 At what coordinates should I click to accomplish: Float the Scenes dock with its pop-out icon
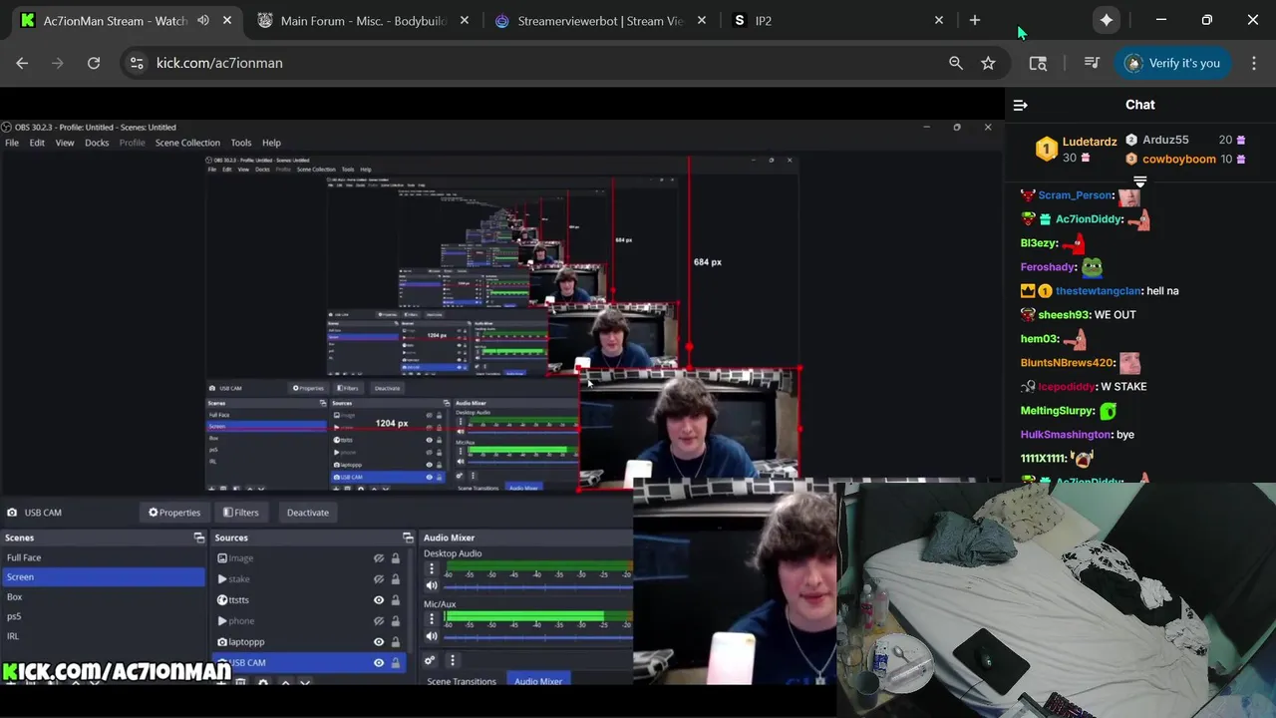[198, 538]
